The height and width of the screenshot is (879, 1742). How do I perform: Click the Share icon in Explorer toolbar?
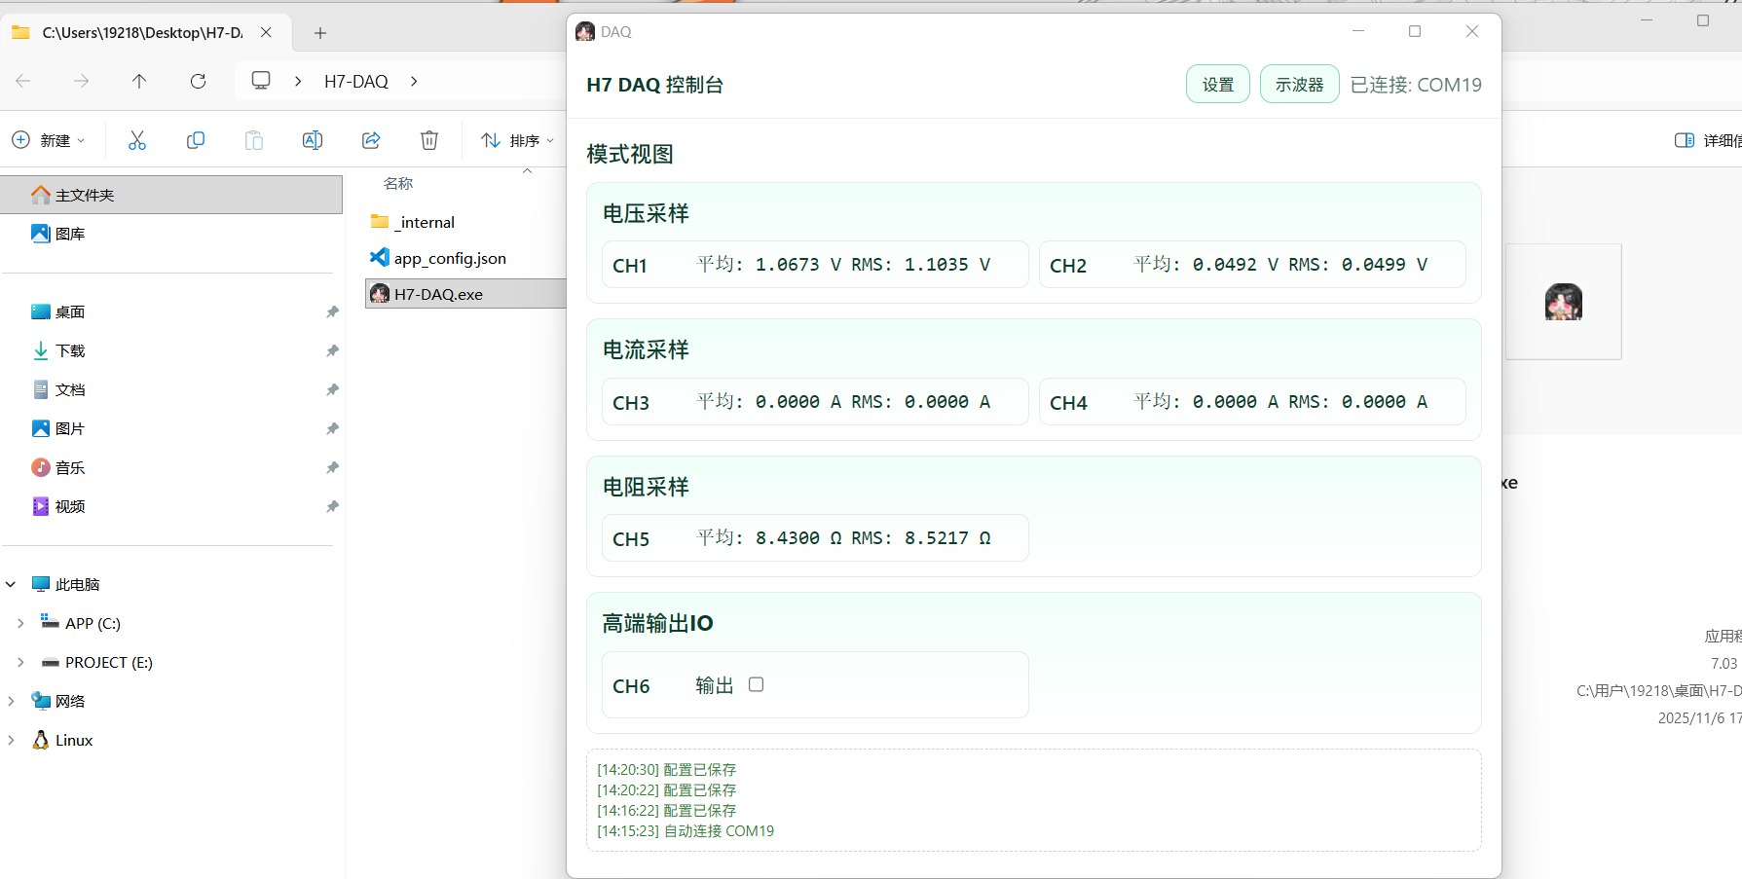click(x=371, y=140)
